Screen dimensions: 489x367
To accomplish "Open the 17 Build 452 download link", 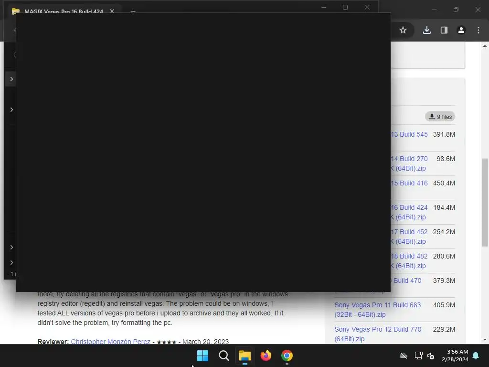I will 409,237.
